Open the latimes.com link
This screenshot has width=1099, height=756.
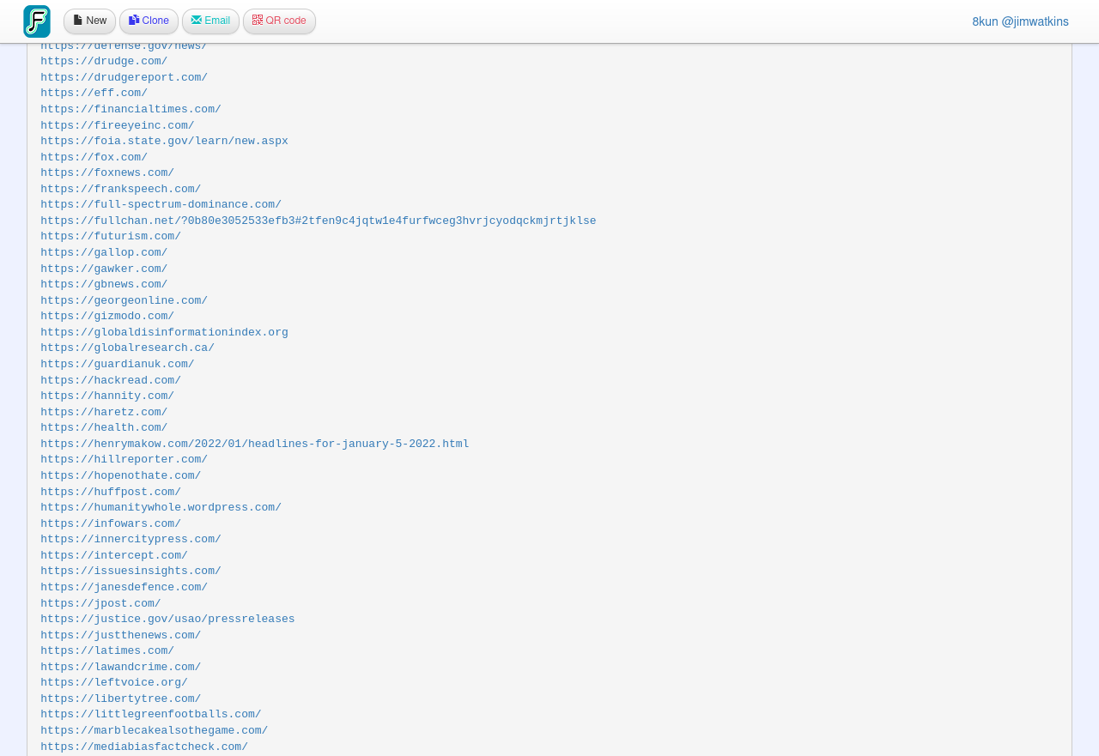click(107, 651)
